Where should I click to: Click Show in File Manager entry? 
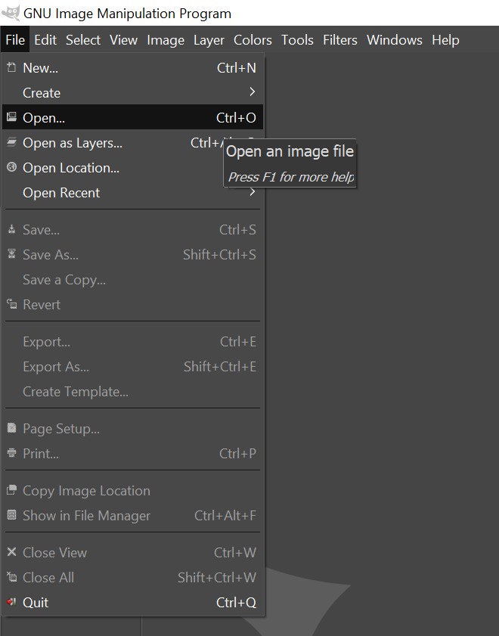[132, 515]
